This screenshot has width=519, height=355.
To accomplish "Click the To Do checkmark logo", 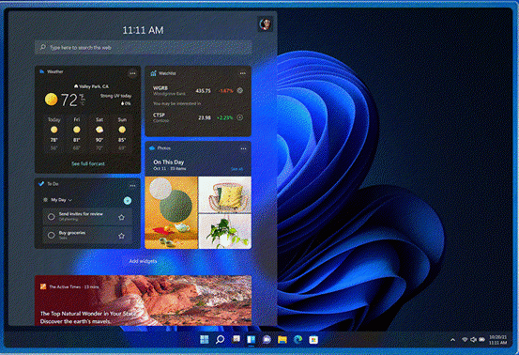I will [41, 183].
